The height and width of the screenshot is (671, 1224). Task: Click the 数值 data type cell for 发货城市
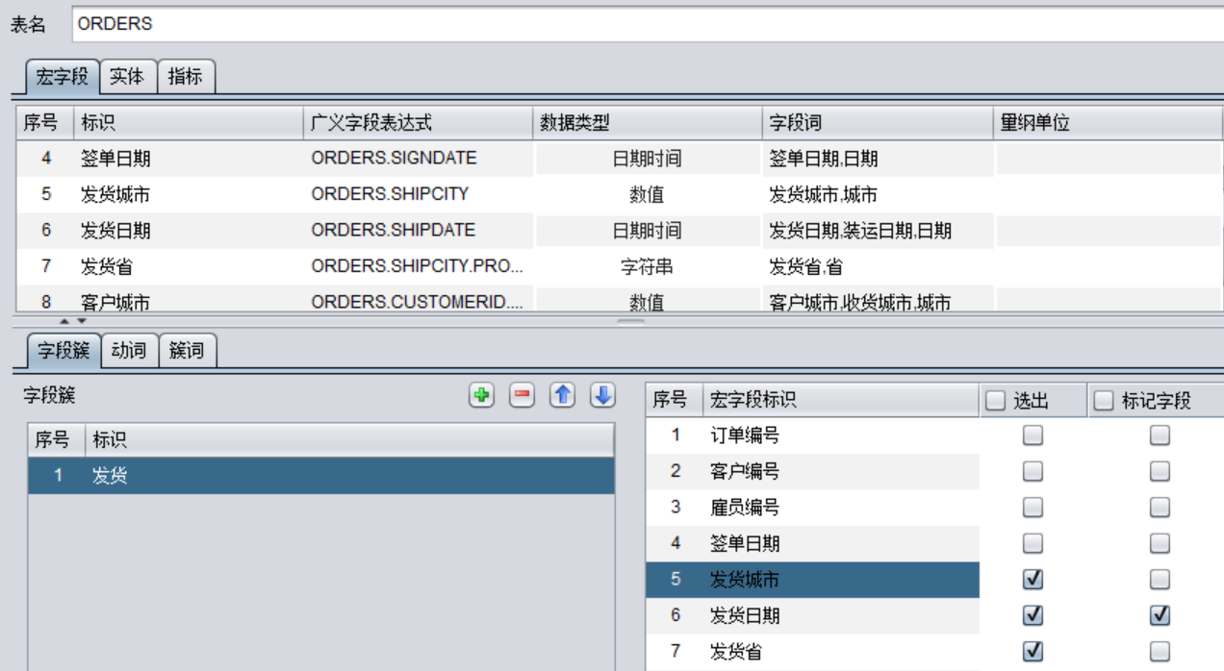pyautogui.click(x=647, y=194)
